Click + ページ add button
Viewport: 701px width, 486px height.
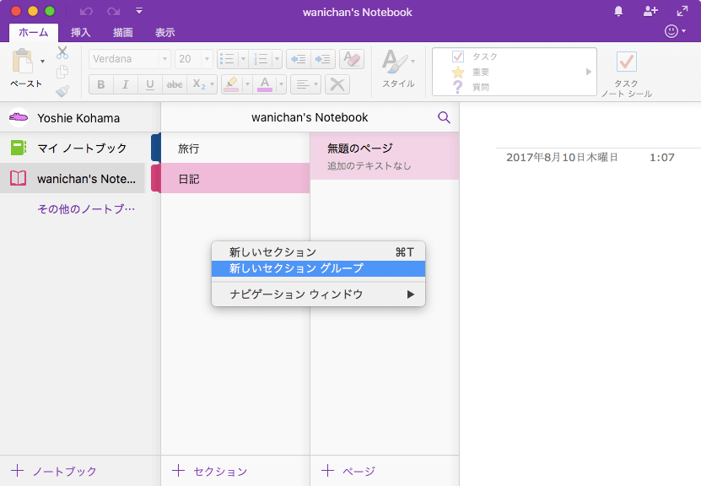(348, 471)
